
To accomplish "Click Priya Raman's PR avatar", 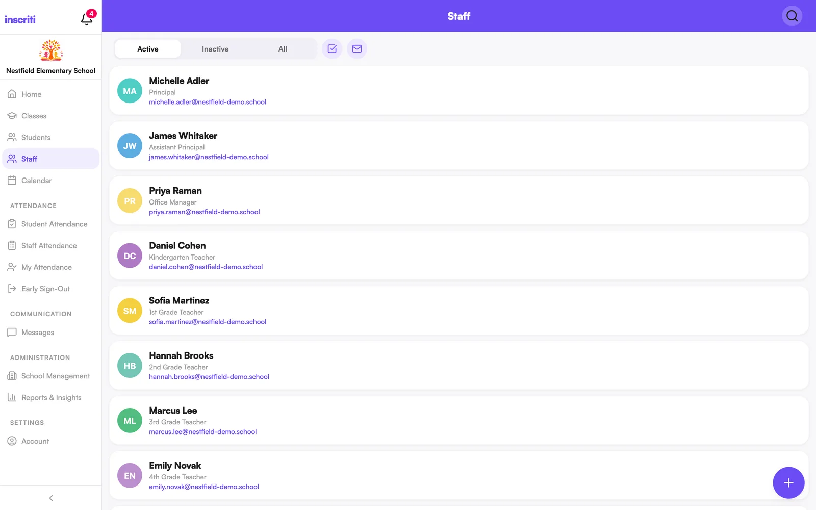I will [x=130, y=201].
